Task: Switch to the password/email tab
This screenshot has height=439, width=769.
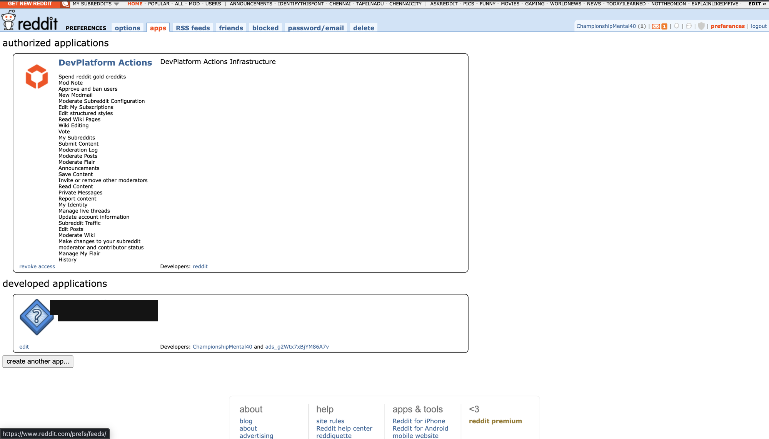Action: [x=316, y=28]
